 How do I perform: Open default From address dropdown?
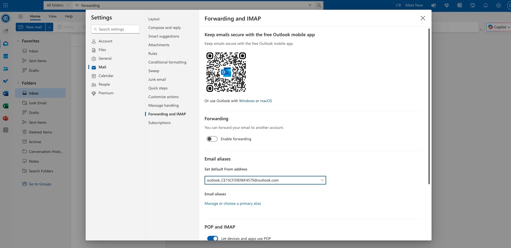(x=265, y=180)
